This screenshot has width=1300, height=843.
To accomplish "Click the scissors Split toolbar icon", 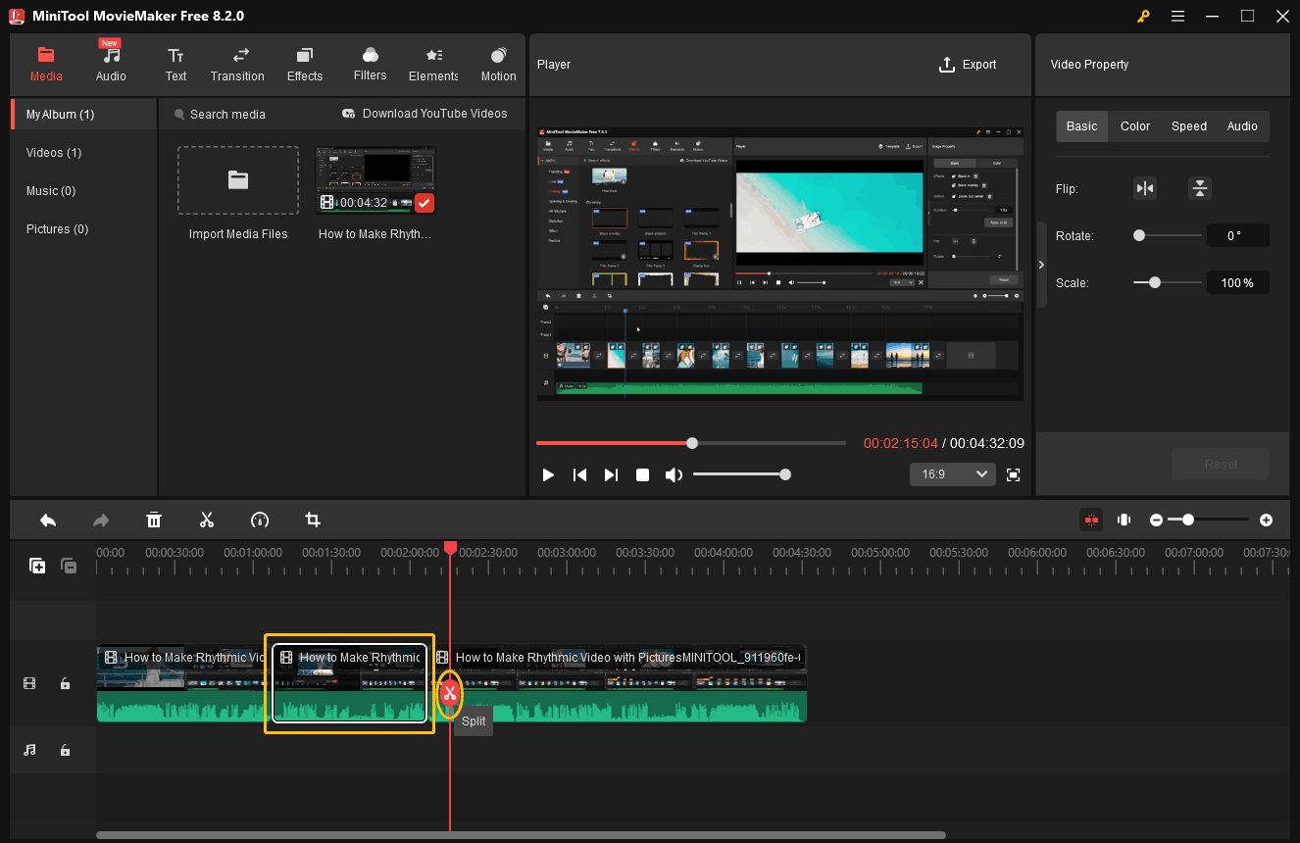I will point(207,520).
